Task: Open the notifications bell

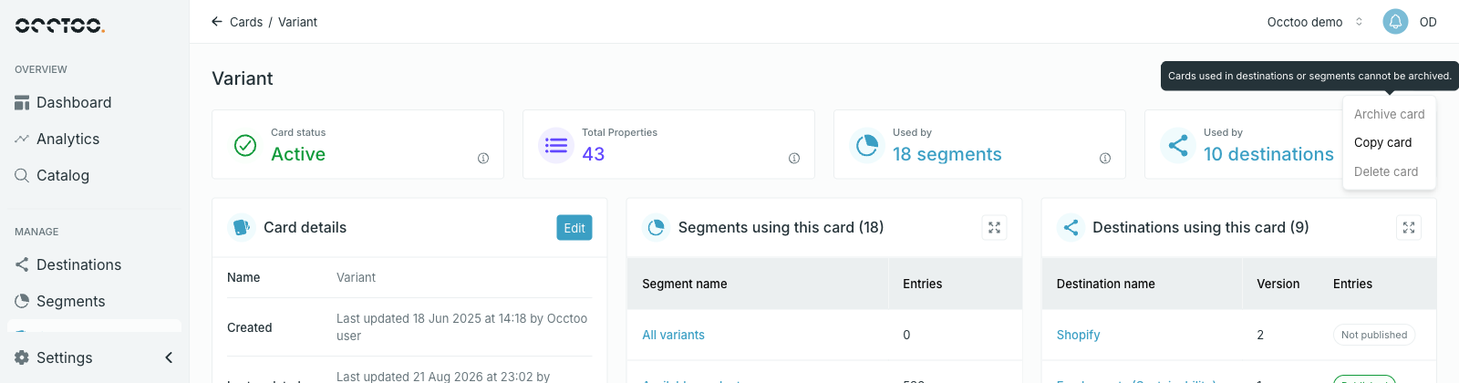Action: coord(1395,22)
